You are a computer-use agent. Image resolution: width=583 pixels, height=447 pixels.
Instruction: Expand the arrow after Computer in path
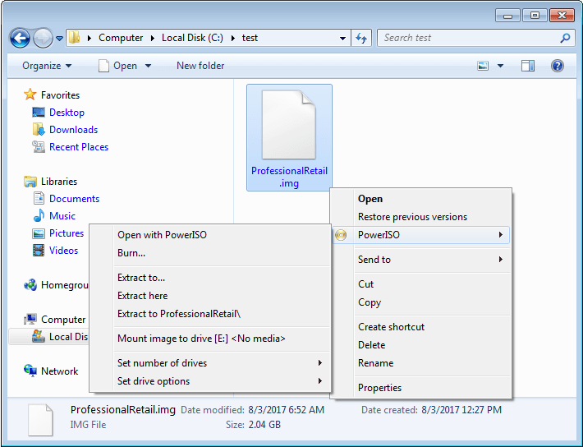point(153,38)
